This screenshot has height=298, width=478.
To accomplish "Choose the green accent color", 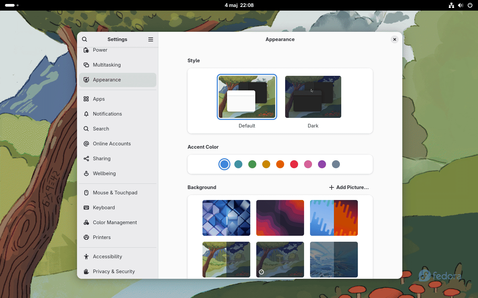I will coord(252,164).
